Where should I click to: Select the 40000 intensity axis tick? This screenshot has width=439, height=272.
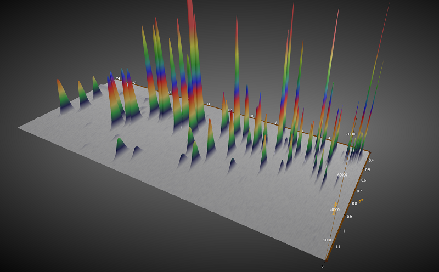click(x=334, y=209)
